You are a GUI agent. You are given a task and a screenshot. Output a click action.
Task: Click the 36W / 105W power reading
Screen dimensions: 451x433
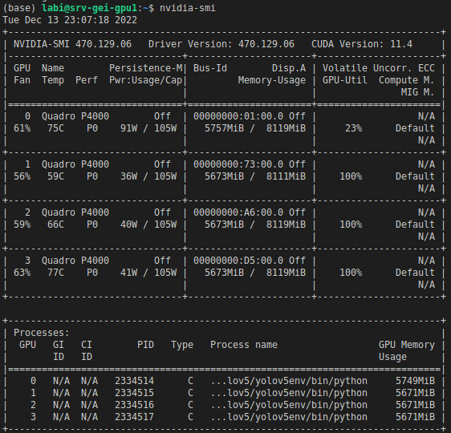148,176
